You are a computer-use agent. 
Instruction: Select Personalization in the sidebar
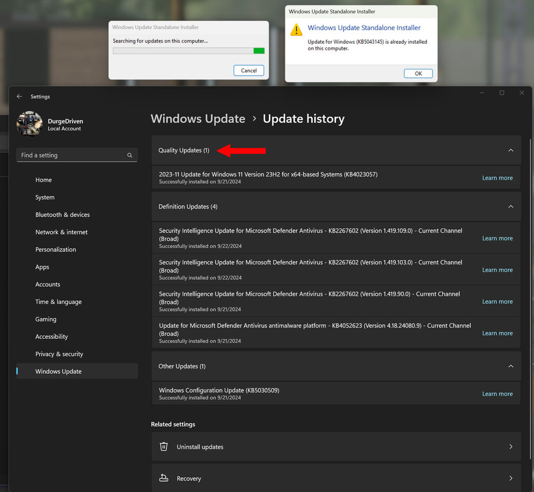[77, 249]
